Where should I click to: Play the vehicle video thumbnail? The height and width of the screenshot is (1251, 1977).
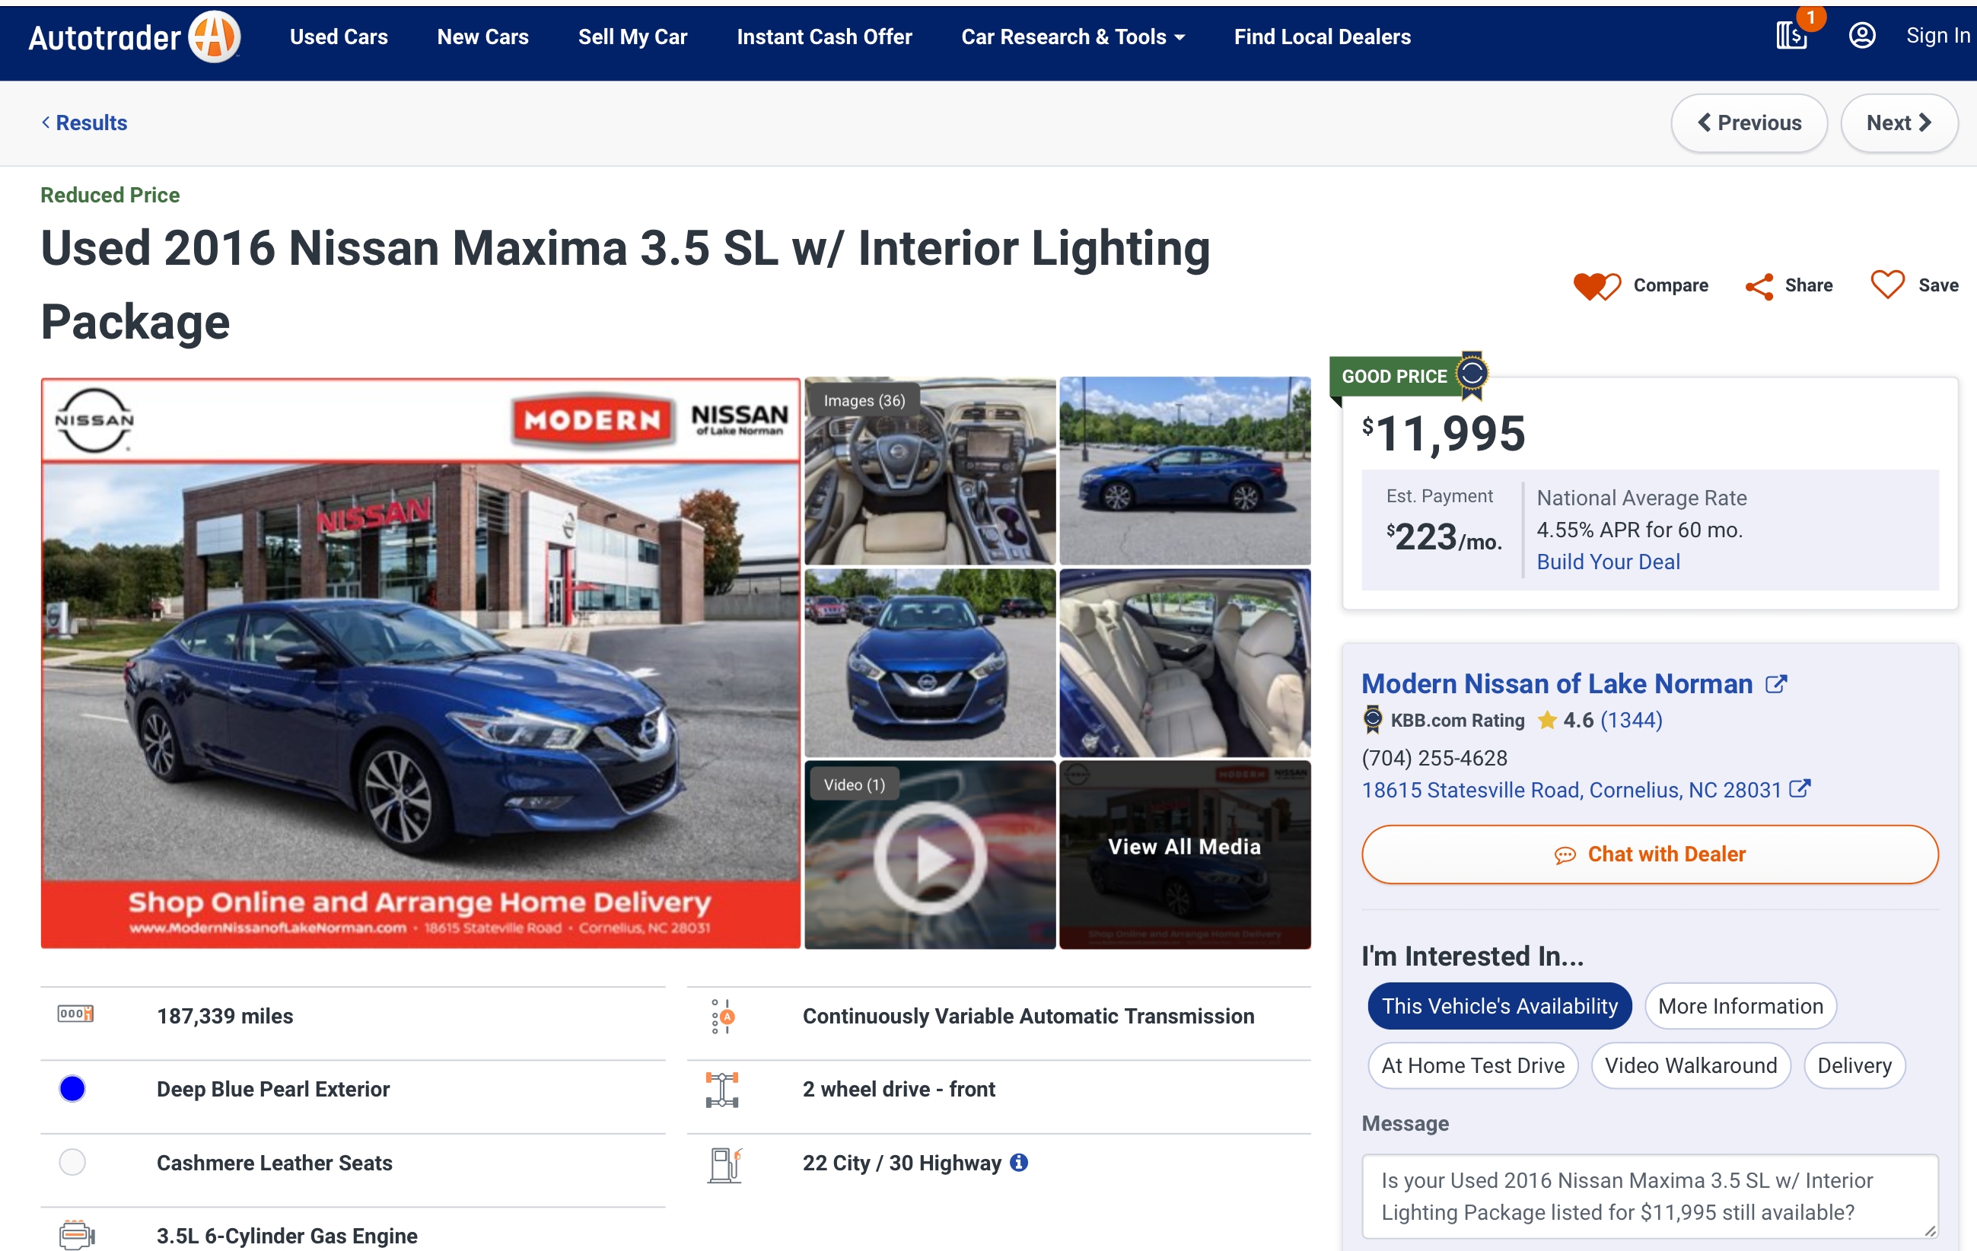929,856
